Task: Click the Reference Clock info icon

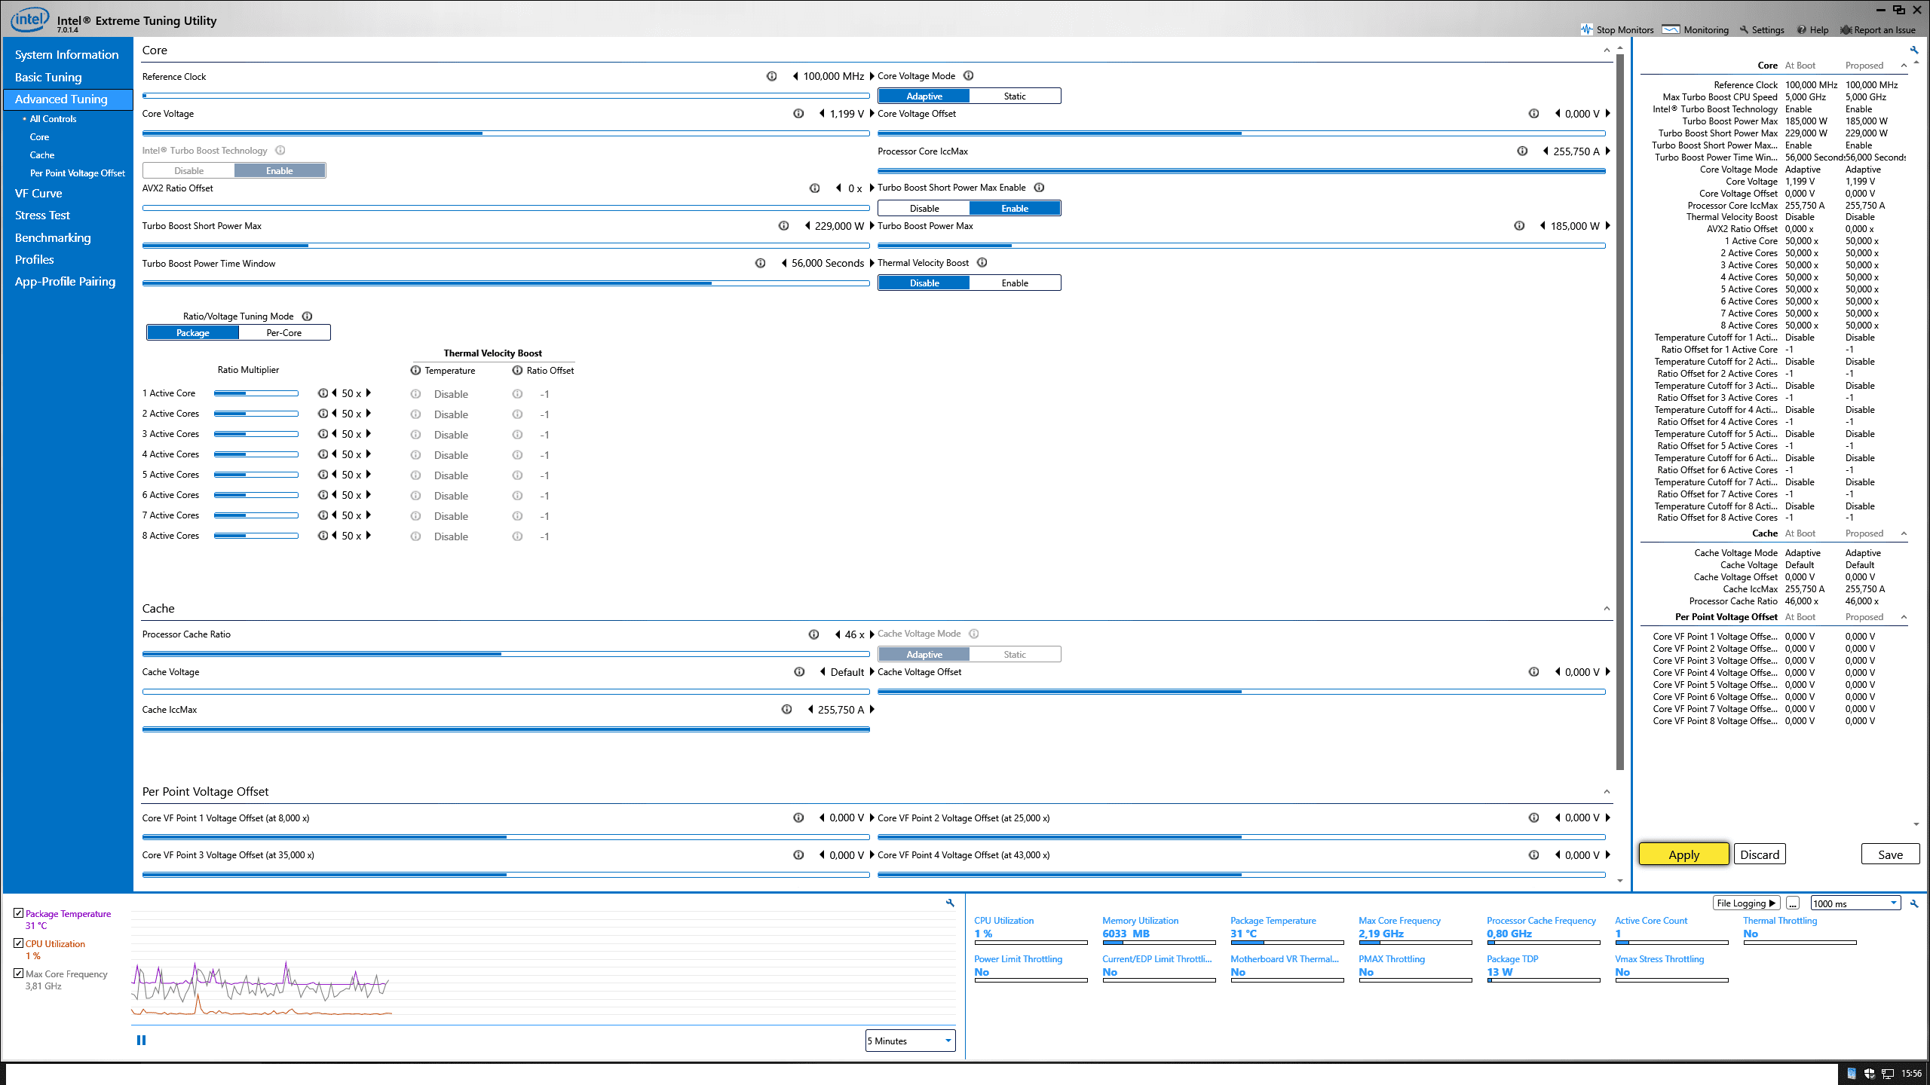Action: pos(771,76)
